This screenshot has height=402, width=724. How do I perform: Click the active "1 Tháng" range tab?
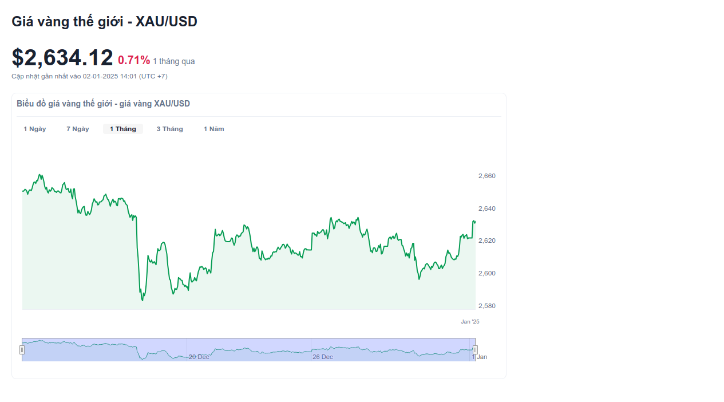(123, 129)
